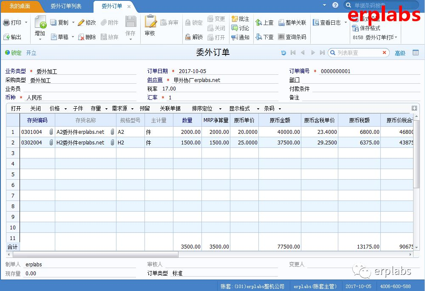Go to the next record arrow
Viewport: 425px width, 291px height.
click(313, 53)
